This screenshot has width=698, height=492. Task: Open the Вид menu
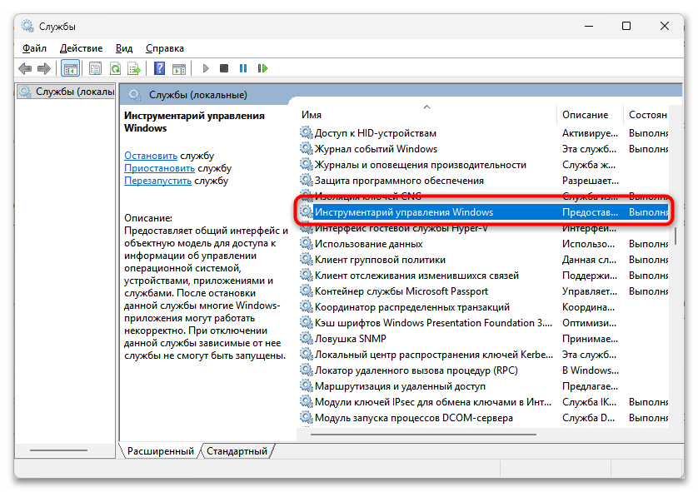pyautogui.click(x=124, y=48)
